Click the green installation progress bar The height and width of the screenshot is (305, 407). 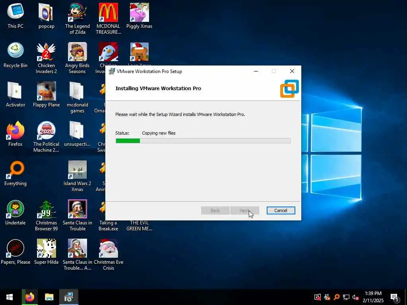point(203,141)
